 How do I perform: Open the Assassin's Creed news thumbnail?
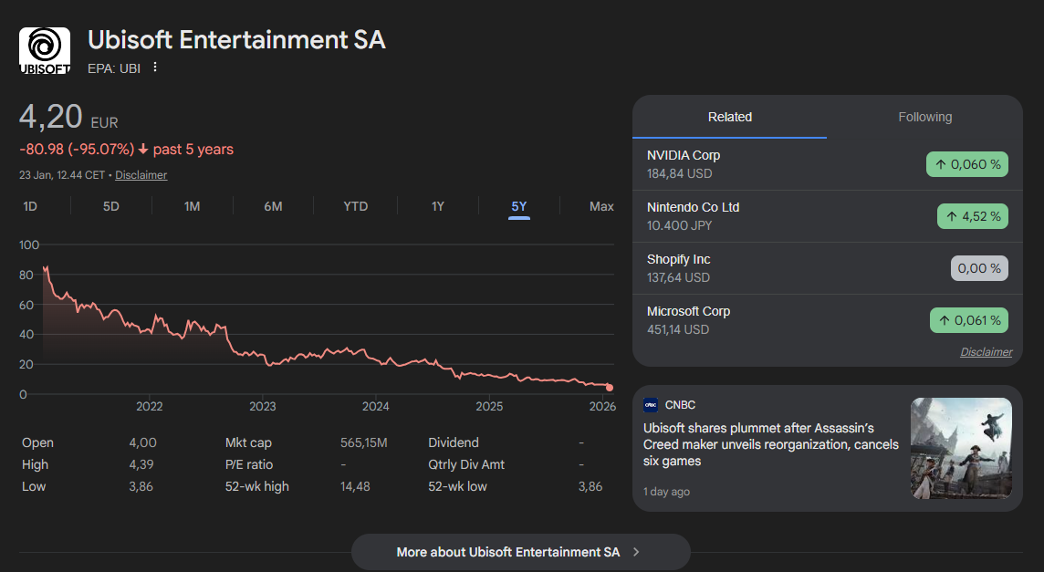[x=961, y=448]
